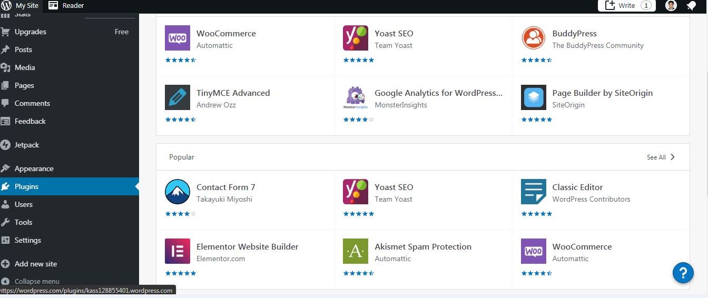This screenshot has width=708, height=298.
Task: Open the Plugins sidebar menu item
Action: pyautogui.click(x=26, y=186)
